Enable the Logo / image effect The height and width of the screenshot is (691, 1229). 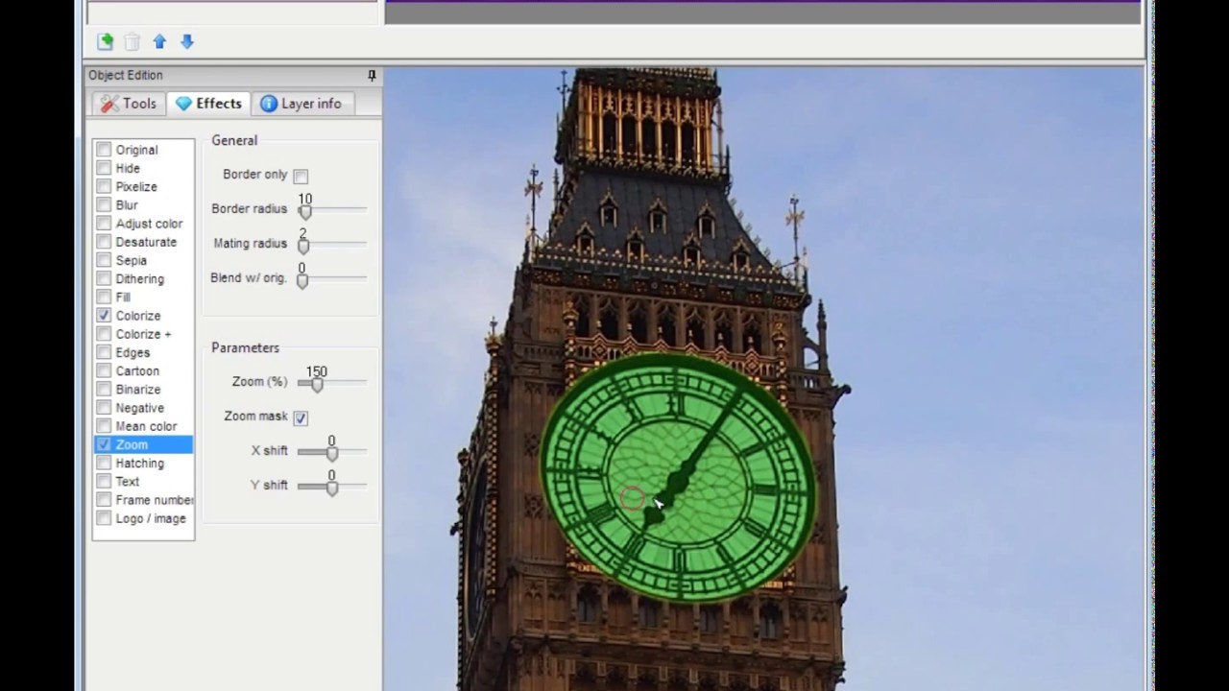(104, 518)
